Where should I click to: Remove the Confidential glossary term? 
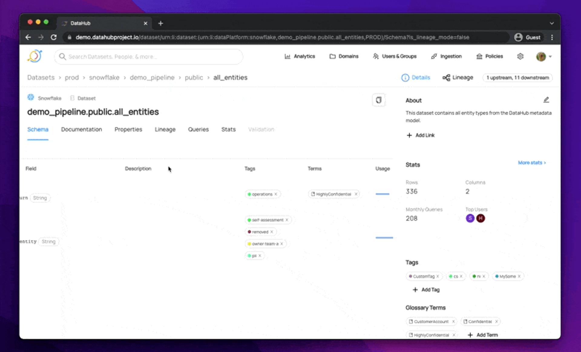[496, 322]
